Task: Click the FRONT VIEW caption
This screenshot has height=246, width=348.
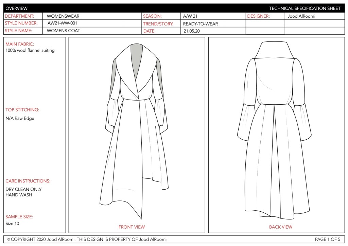Action: [x=132, y=227]
